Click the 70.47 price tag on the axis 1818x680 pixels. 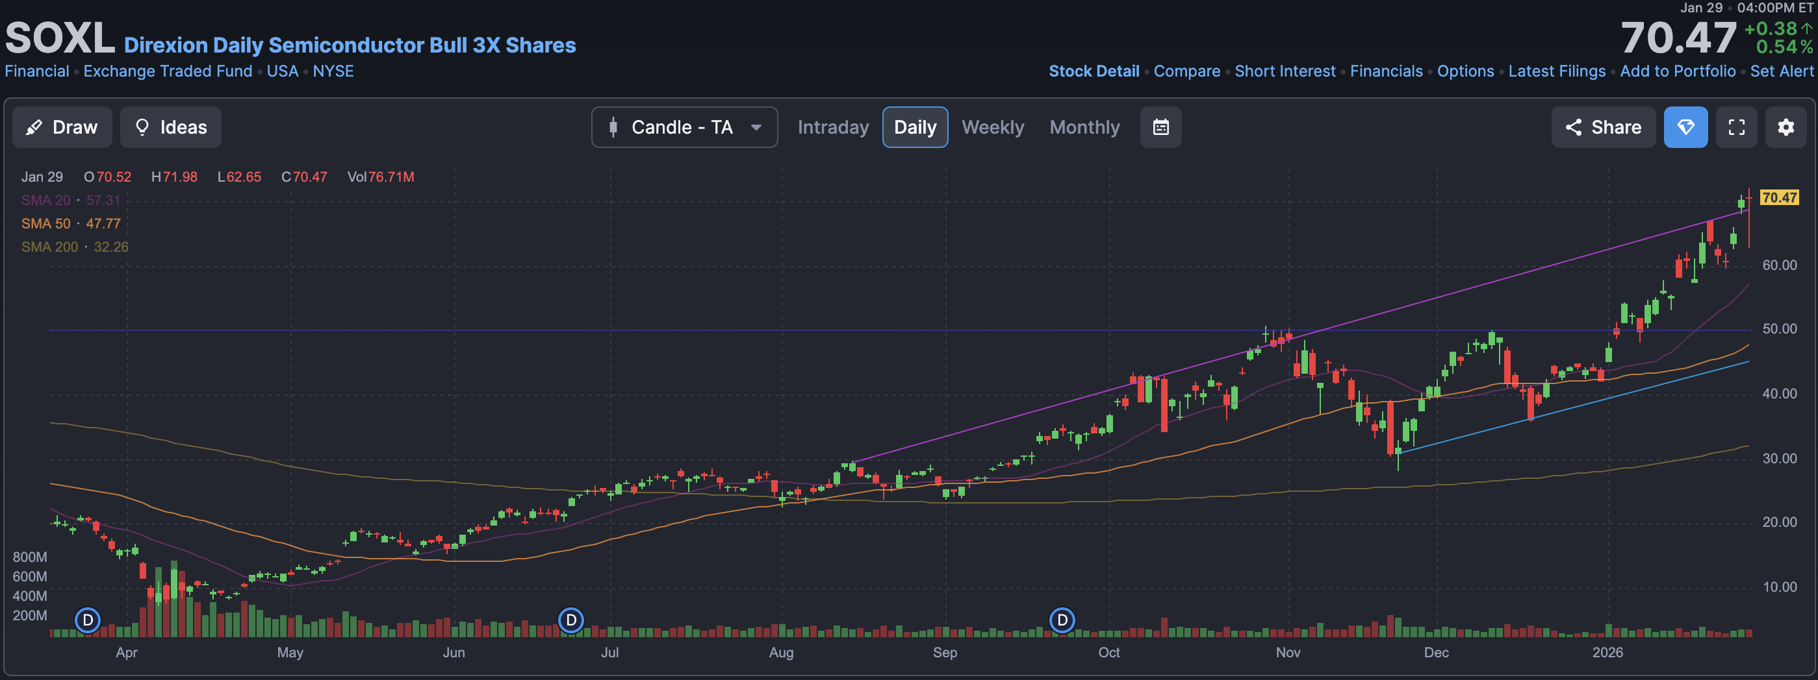click(x=1779, y=197)
